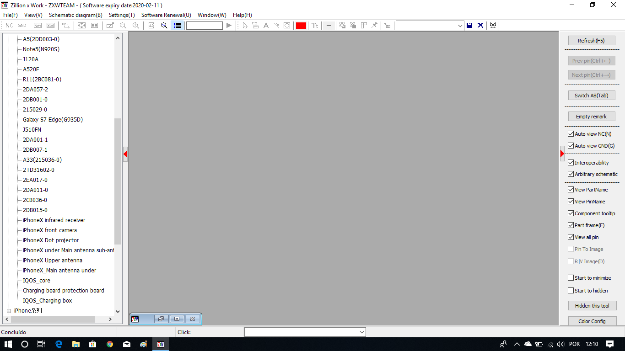Click the blue X delete icon
625x351 pixels.
pyautogui.click(x=480, y=26)
